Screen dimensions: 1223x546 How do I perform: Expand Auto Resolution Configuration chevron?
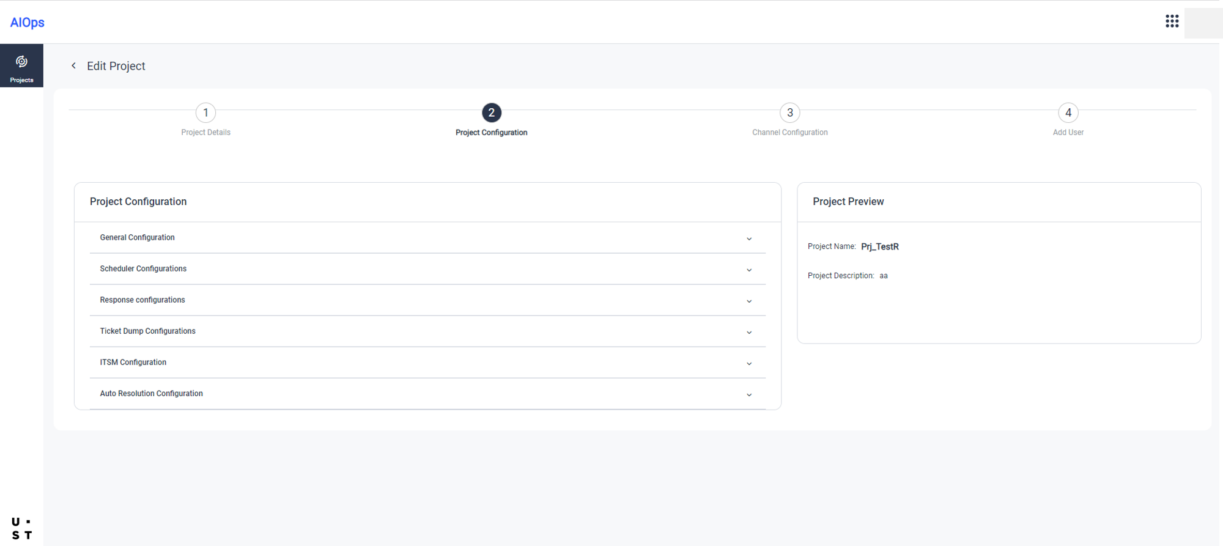pos(748,395)
